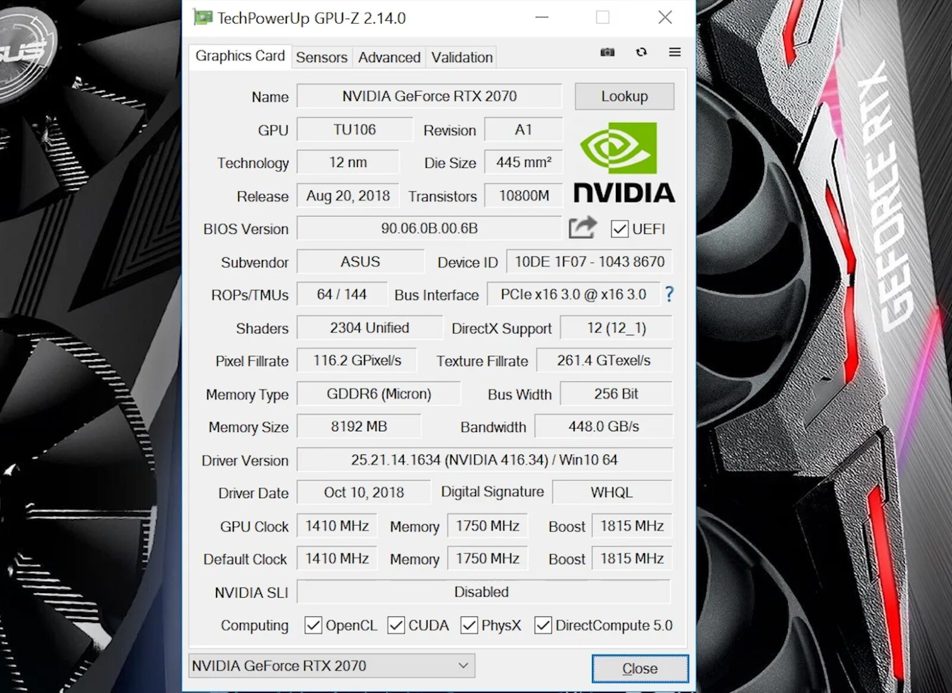The height and width of the screenshot is (693, 952).
Task: Click the Close button
Action: point(640,669)
